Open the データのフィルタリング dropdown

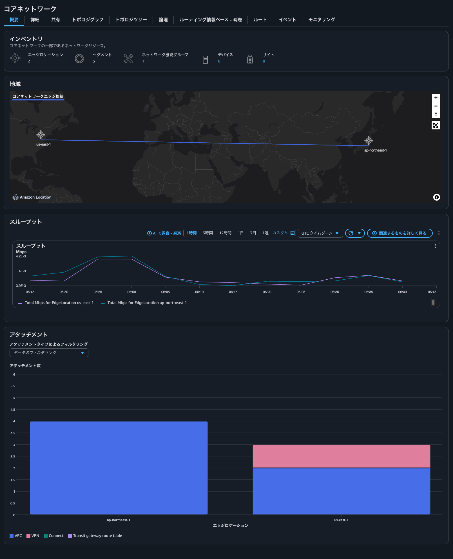pyautogui.click(x=49, y=353)
